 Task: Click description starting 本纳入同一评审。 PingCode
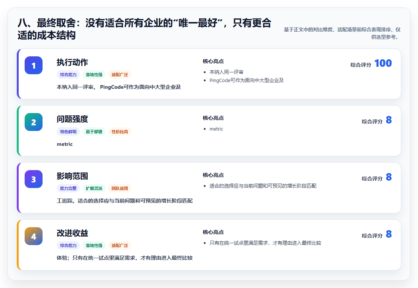click(x=119, y=87)
